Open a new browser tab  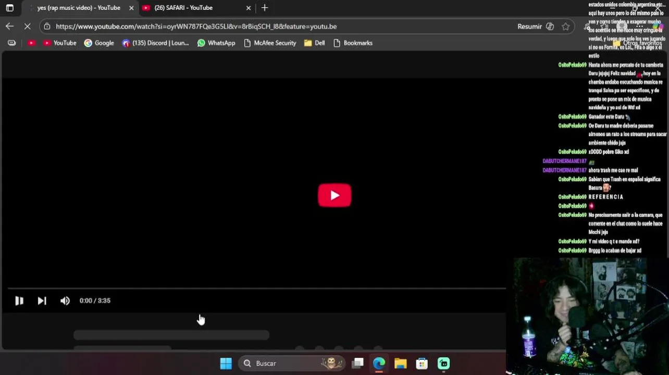point(265,8)
